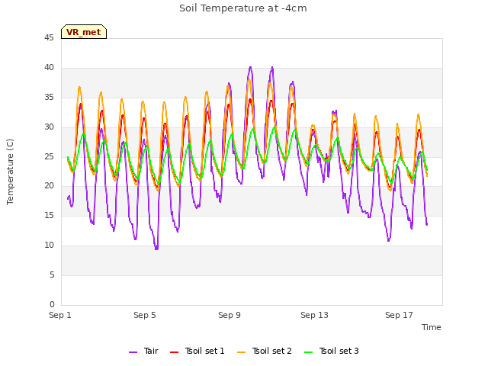488x366 pixels.
Task: Click the orange Tsoil set 2 color marker
Action: pyautogui.click(x=242, y=352)
